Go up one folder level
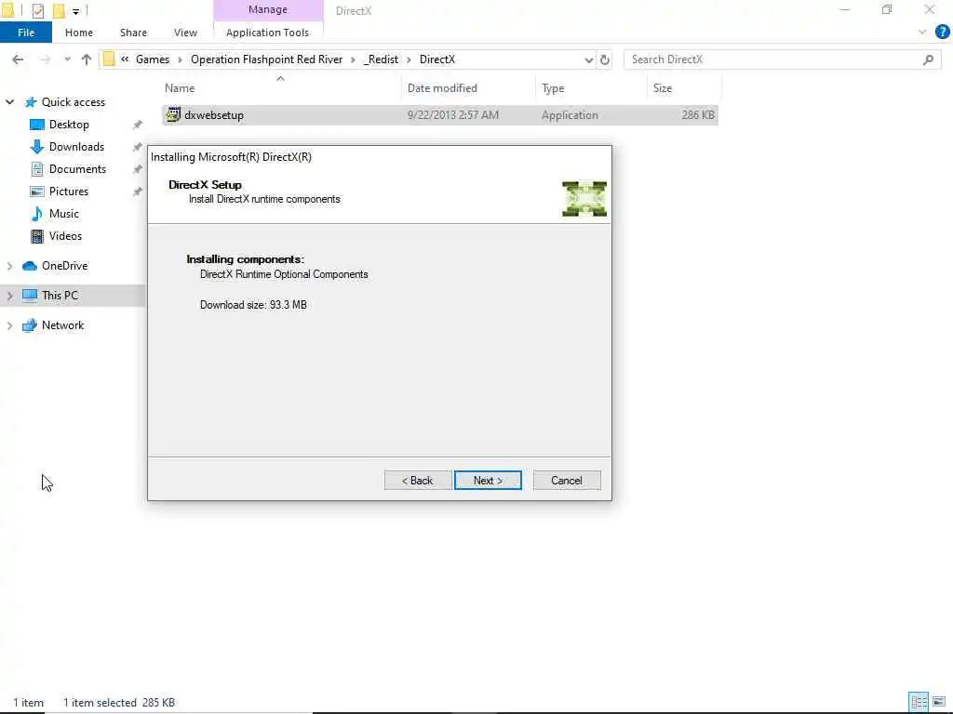The image size is (953, 714). coord(87,59)
